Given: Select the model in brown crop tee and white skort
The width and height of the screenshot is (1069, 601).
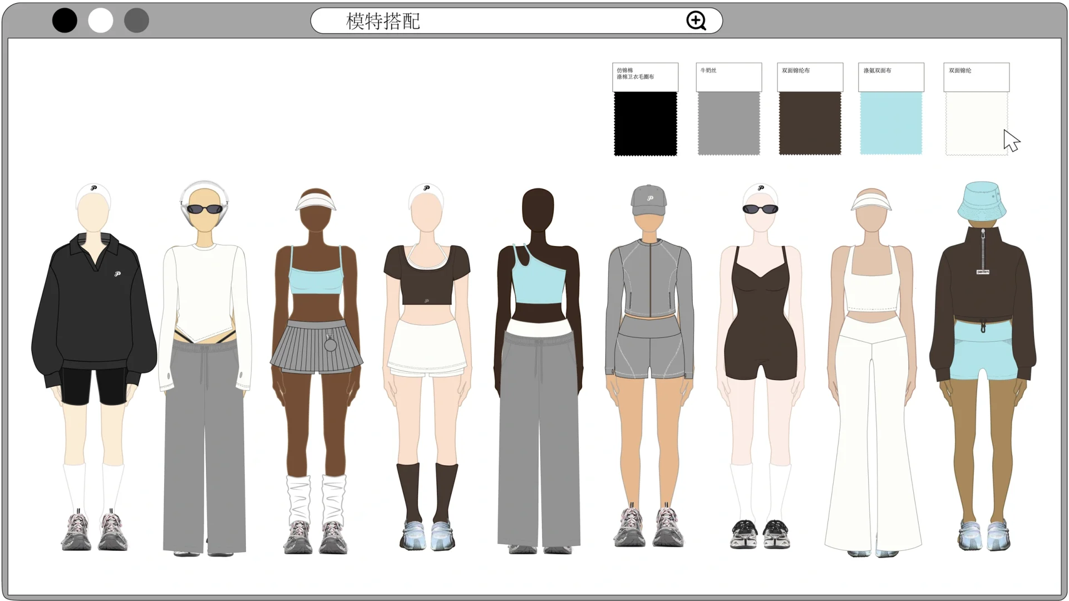Looking at the screenshot, I should tap(427, 367).
